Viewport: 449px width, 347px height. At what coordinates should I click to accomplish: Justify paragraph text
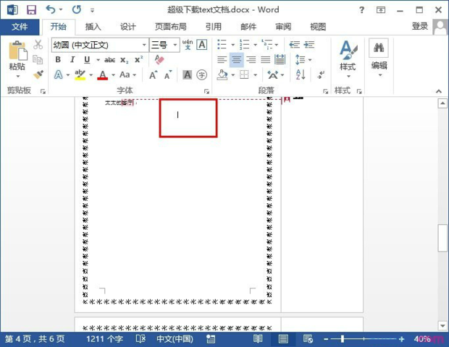tap(266, 60)
